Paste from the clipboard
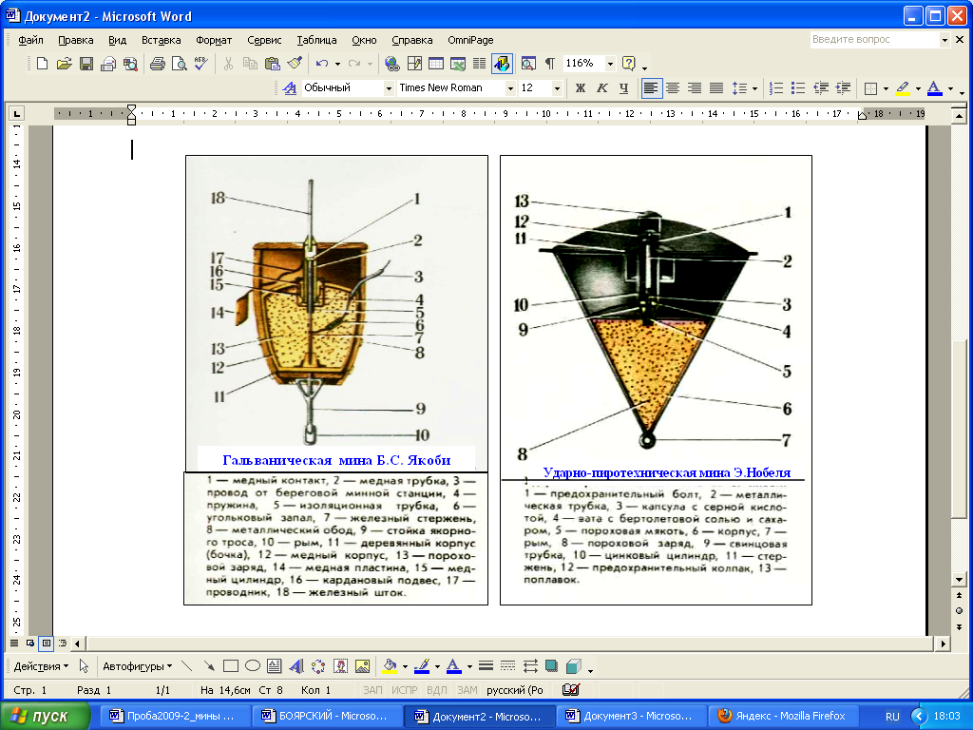The height and width of the screenshot is (730, 973). pyautogui.click(x=272, y=64)
